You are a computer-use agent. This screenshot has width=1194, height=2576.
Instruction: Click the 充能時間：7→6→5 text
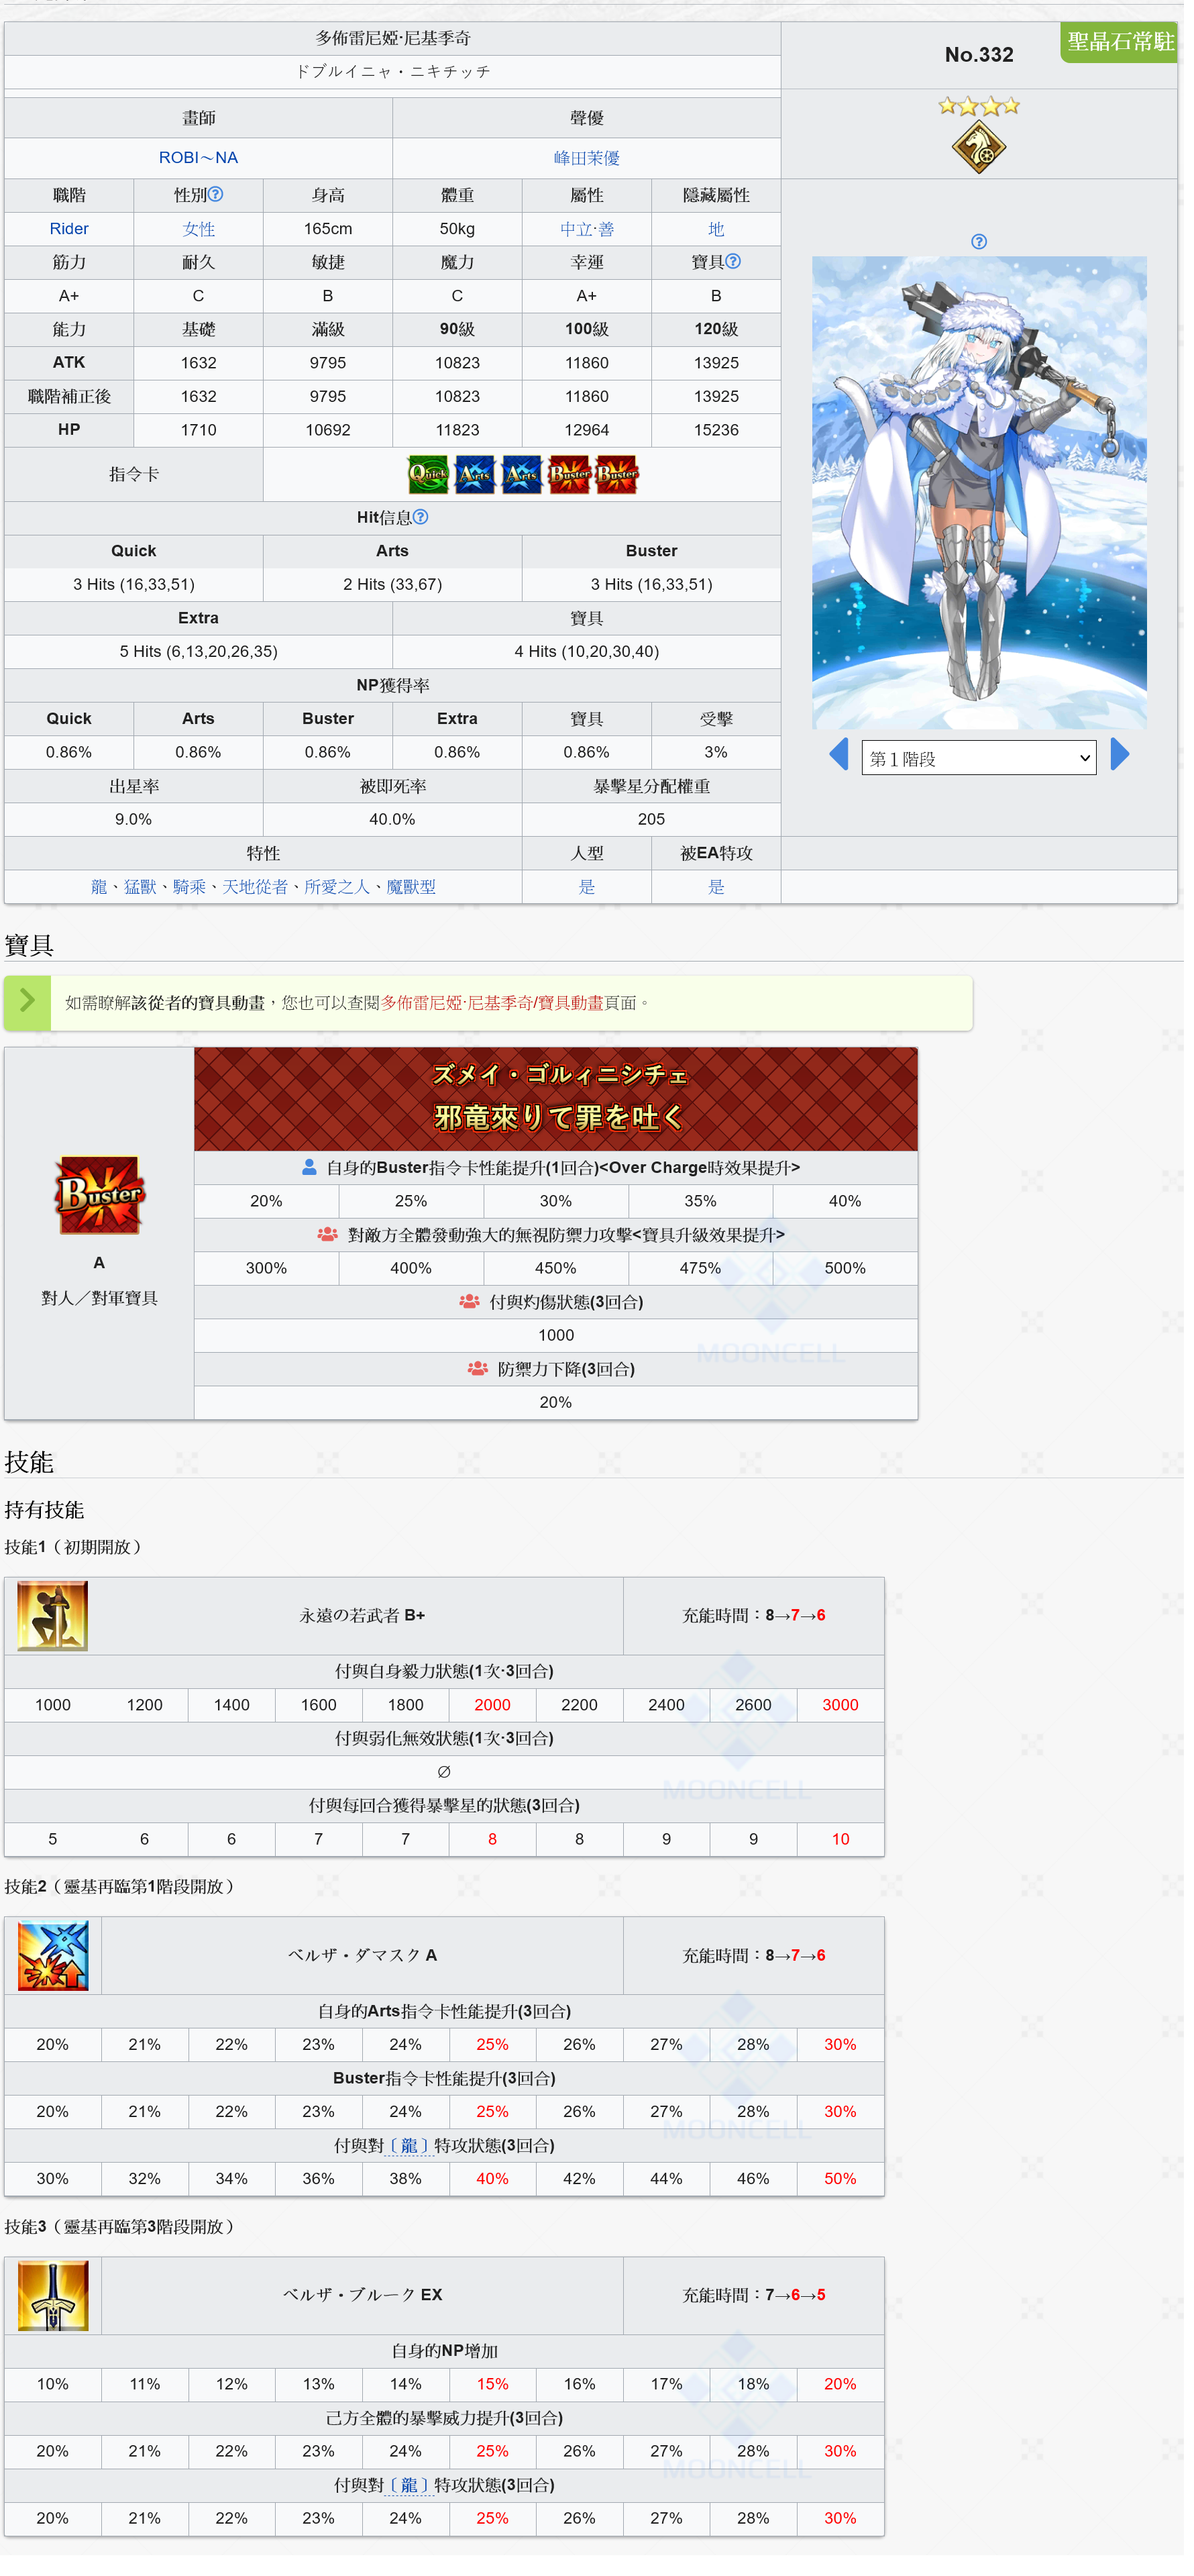point(760,2314)
